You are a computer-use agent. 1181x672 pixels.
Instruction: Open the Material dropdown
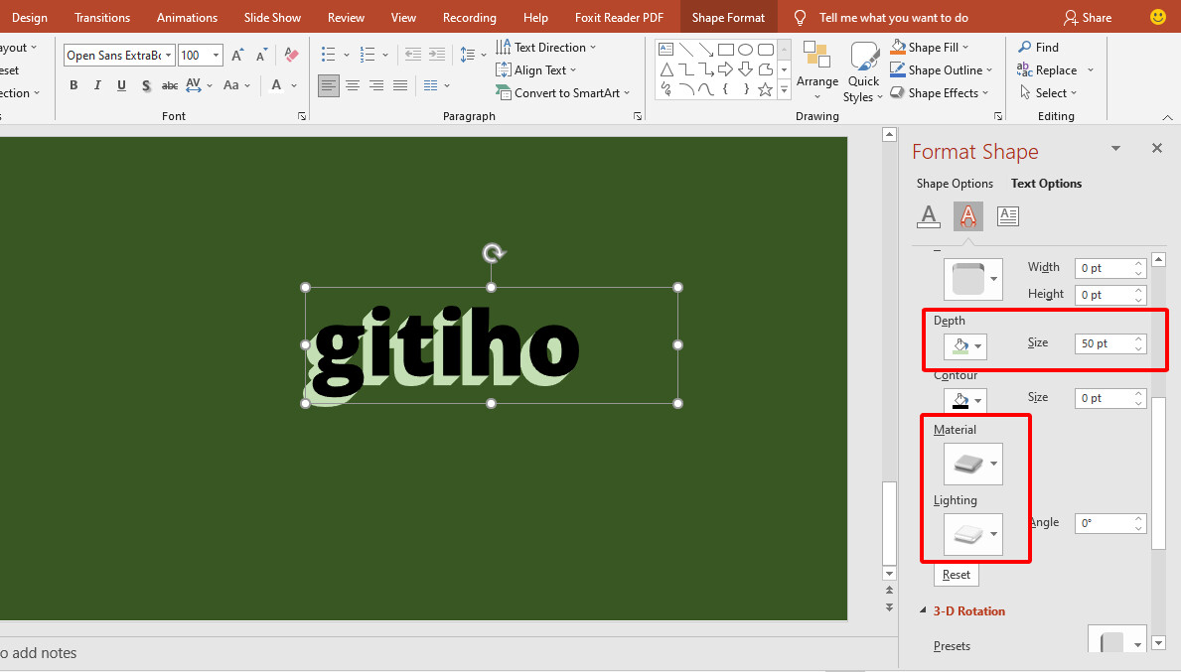tap(972, 464)
